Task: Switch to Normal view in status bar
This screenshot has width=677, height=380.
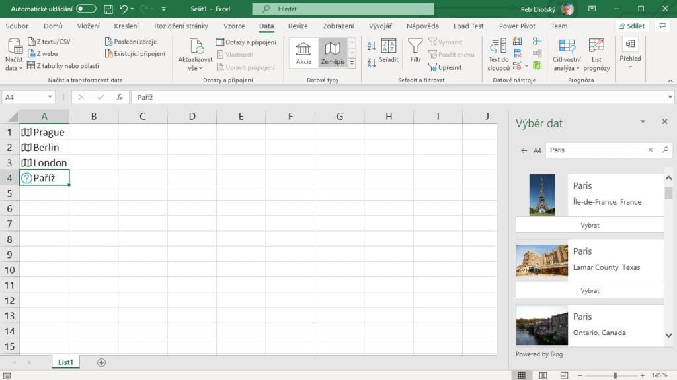Action: pyautogui.click(x=522, y=375)
